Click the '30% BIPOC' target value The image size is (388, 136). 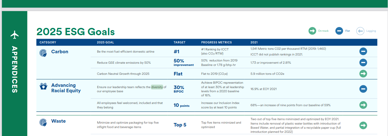[179, 89]
